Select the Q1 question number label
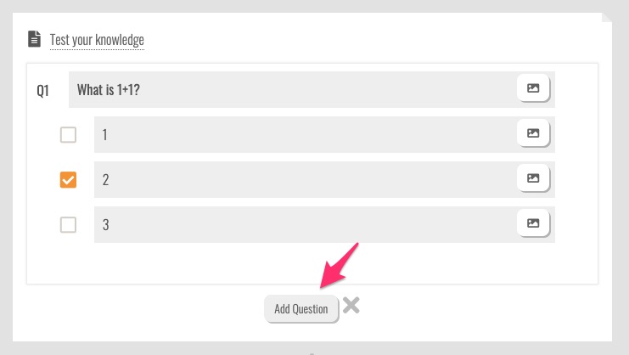The image size is (629, 355). 43,90
